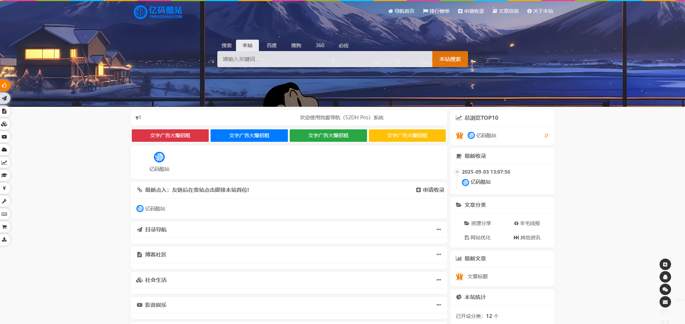
Task: Expand the 博客社区 section options
Action: [439, 254]
